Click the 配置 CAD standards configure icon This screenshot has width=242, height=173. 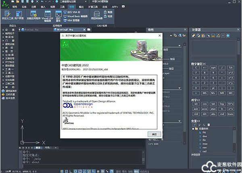108,12
